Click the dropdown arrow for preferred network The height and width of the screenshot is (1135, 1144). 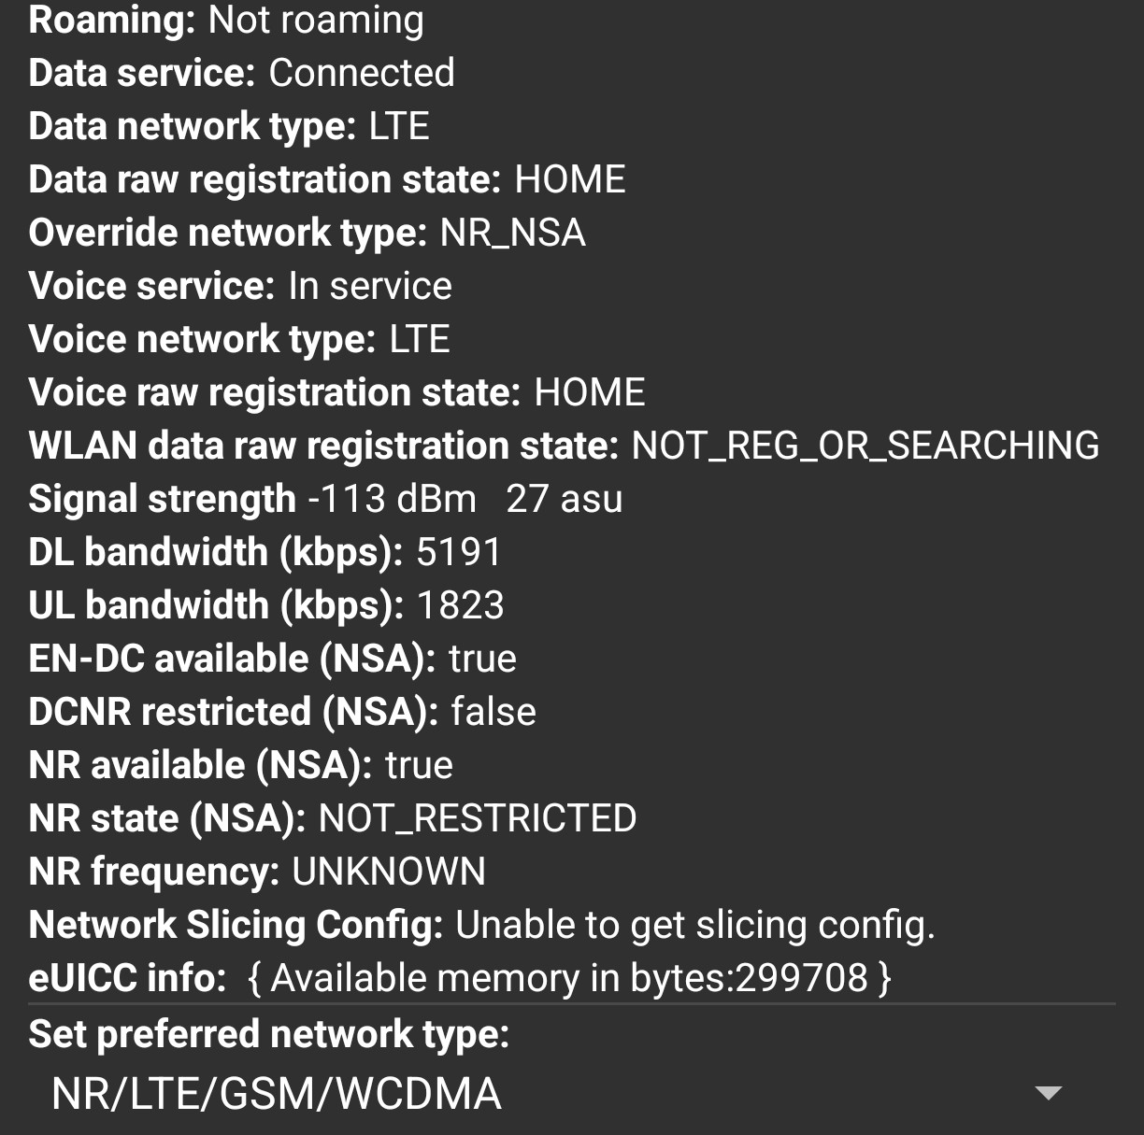1049,1093
